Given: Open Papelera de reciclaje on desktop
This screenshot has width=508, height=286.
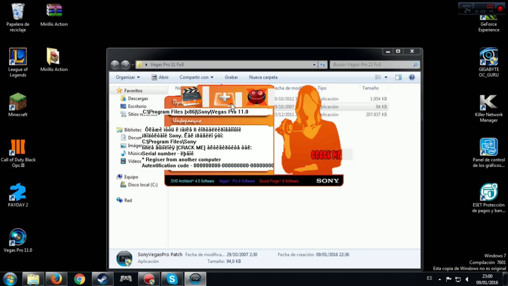Looking at the screenshot, I should 18,18.
